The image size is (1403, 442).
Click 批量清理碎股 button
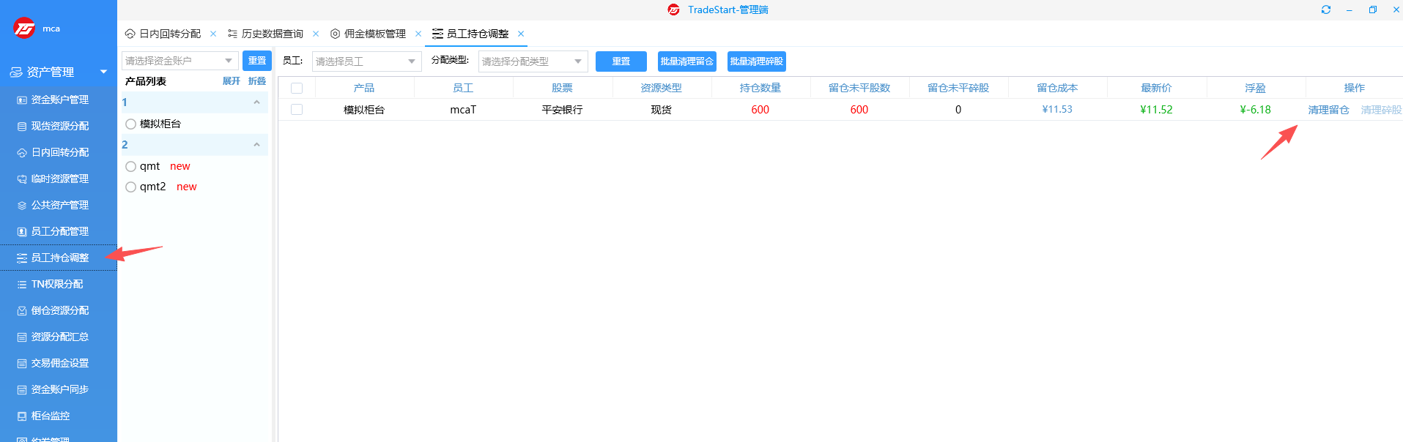(757, 61)
